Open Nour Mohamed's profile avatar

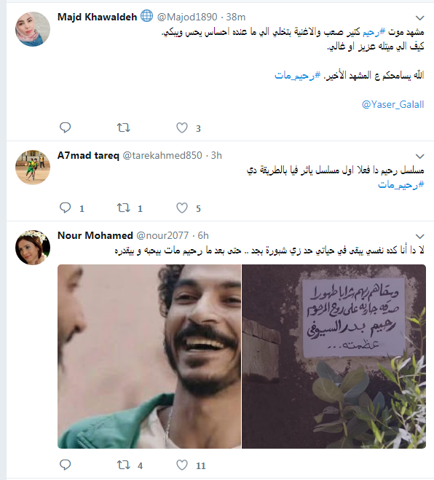click(33, 248)
